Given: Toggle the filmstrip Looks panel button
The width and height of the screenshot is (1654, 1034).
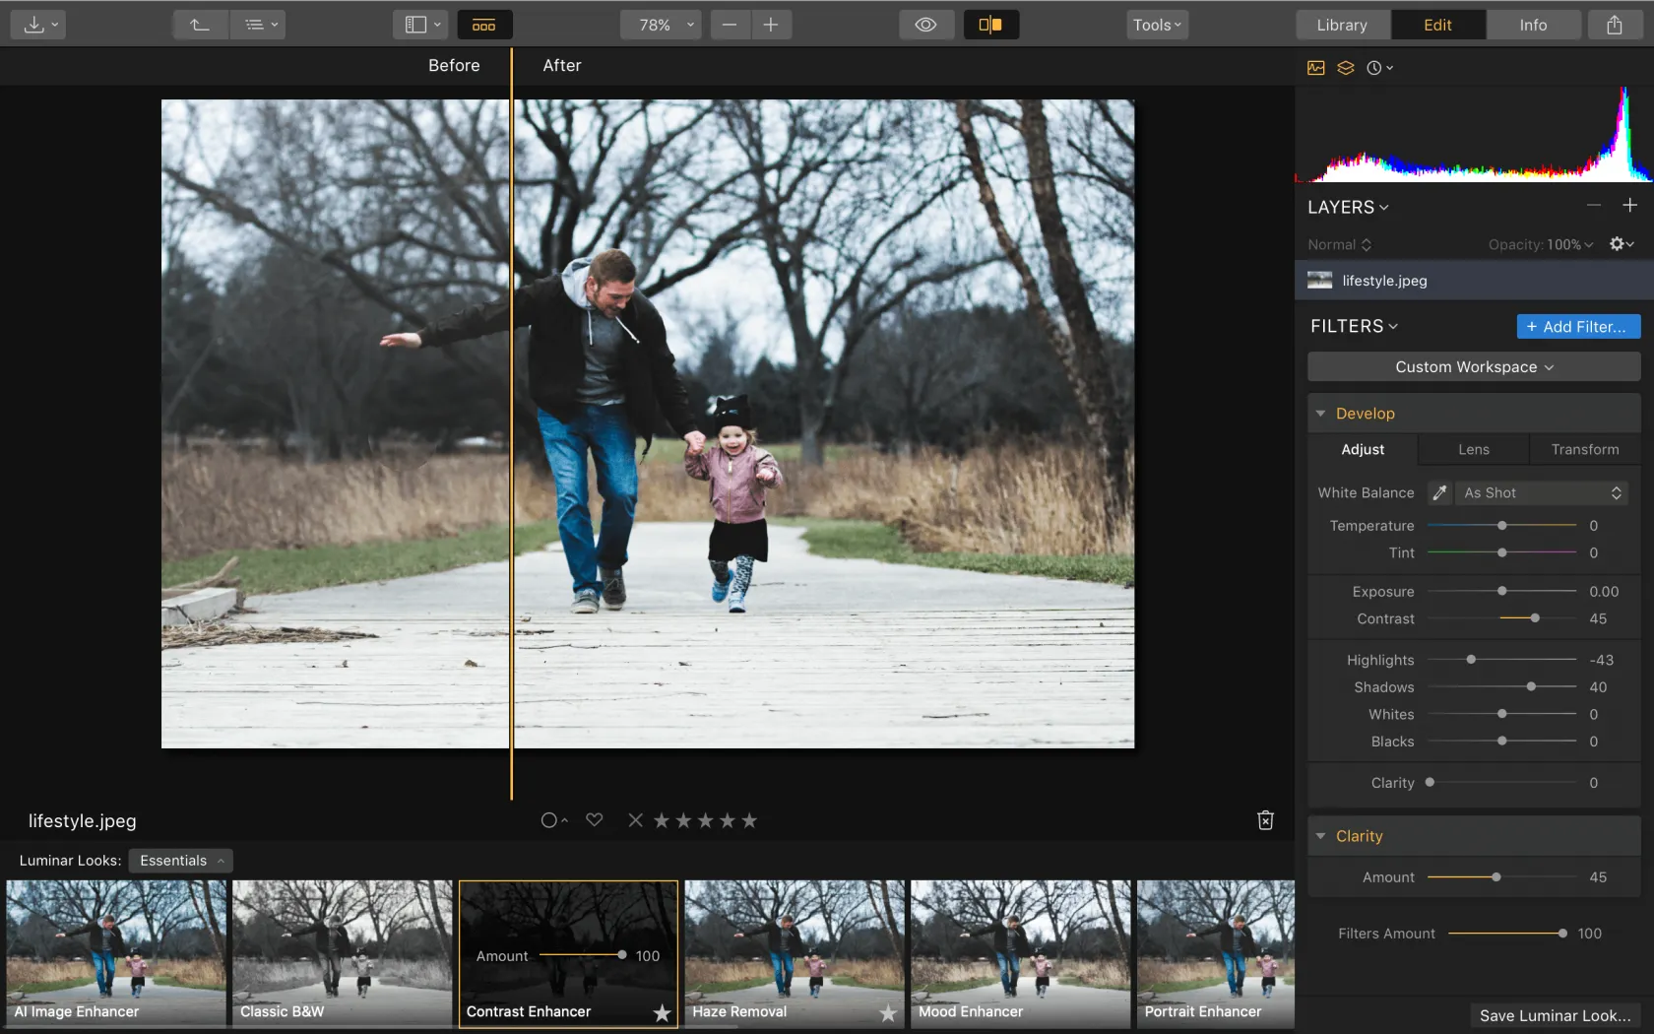Looking at the screenshot, I should [x=483, y=25].
